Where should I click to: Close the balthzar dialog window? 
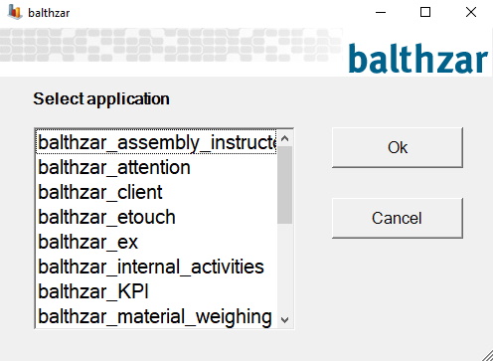[471, 13]
